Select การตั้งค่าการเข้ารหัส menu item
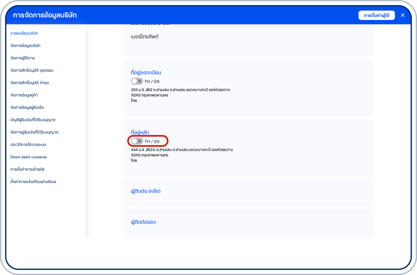The image size is (417, 275). tap(27, 169)
